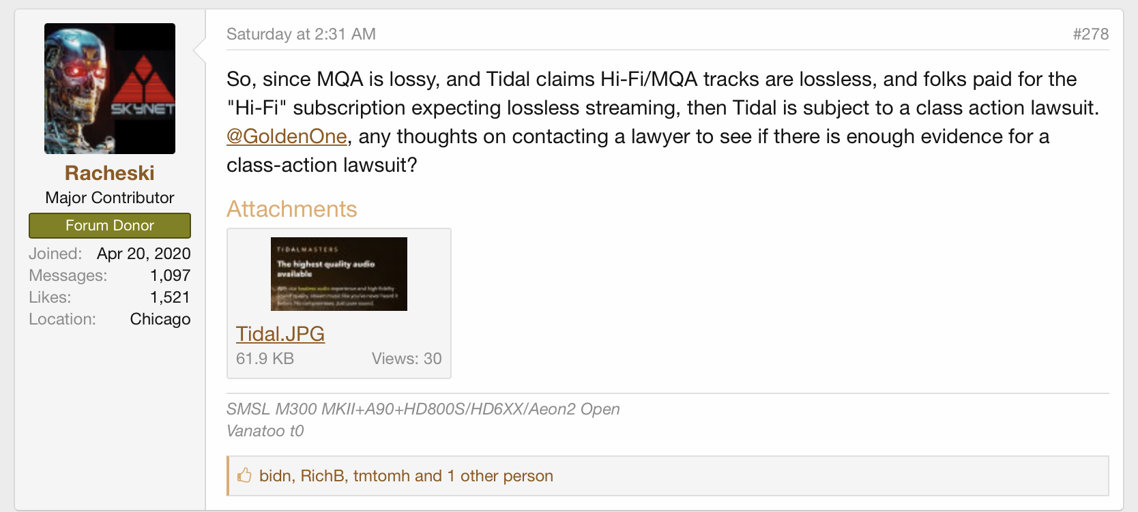Click the thumbs-up like icon
Image resolution: width=1138 pixels, height=512 pixels.
[244, 475]
